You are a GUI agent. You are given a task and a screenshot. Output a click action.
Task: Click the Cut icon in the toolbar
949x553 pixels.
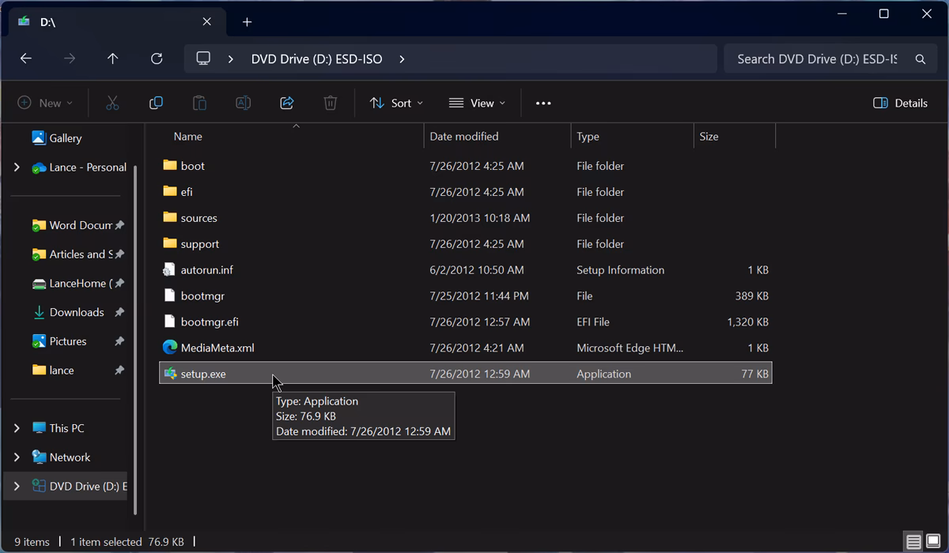point(112,103)
